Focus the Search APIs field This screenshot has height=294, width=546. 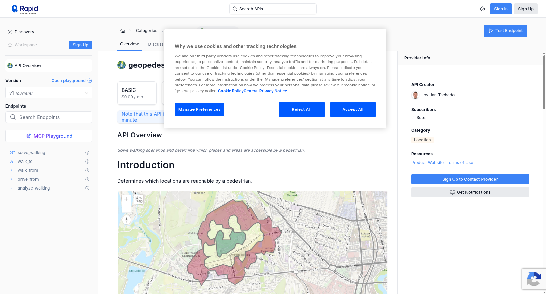pyautogui.click(x=273, y=9)
